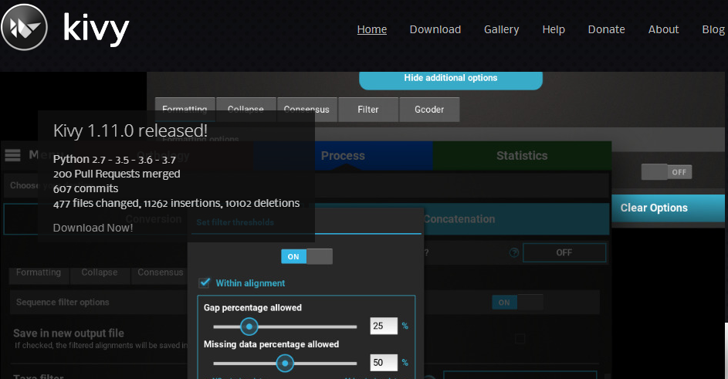This screenshot has width=728, height=379.
Task: Open the Gallery page
Action: [502, 29]
